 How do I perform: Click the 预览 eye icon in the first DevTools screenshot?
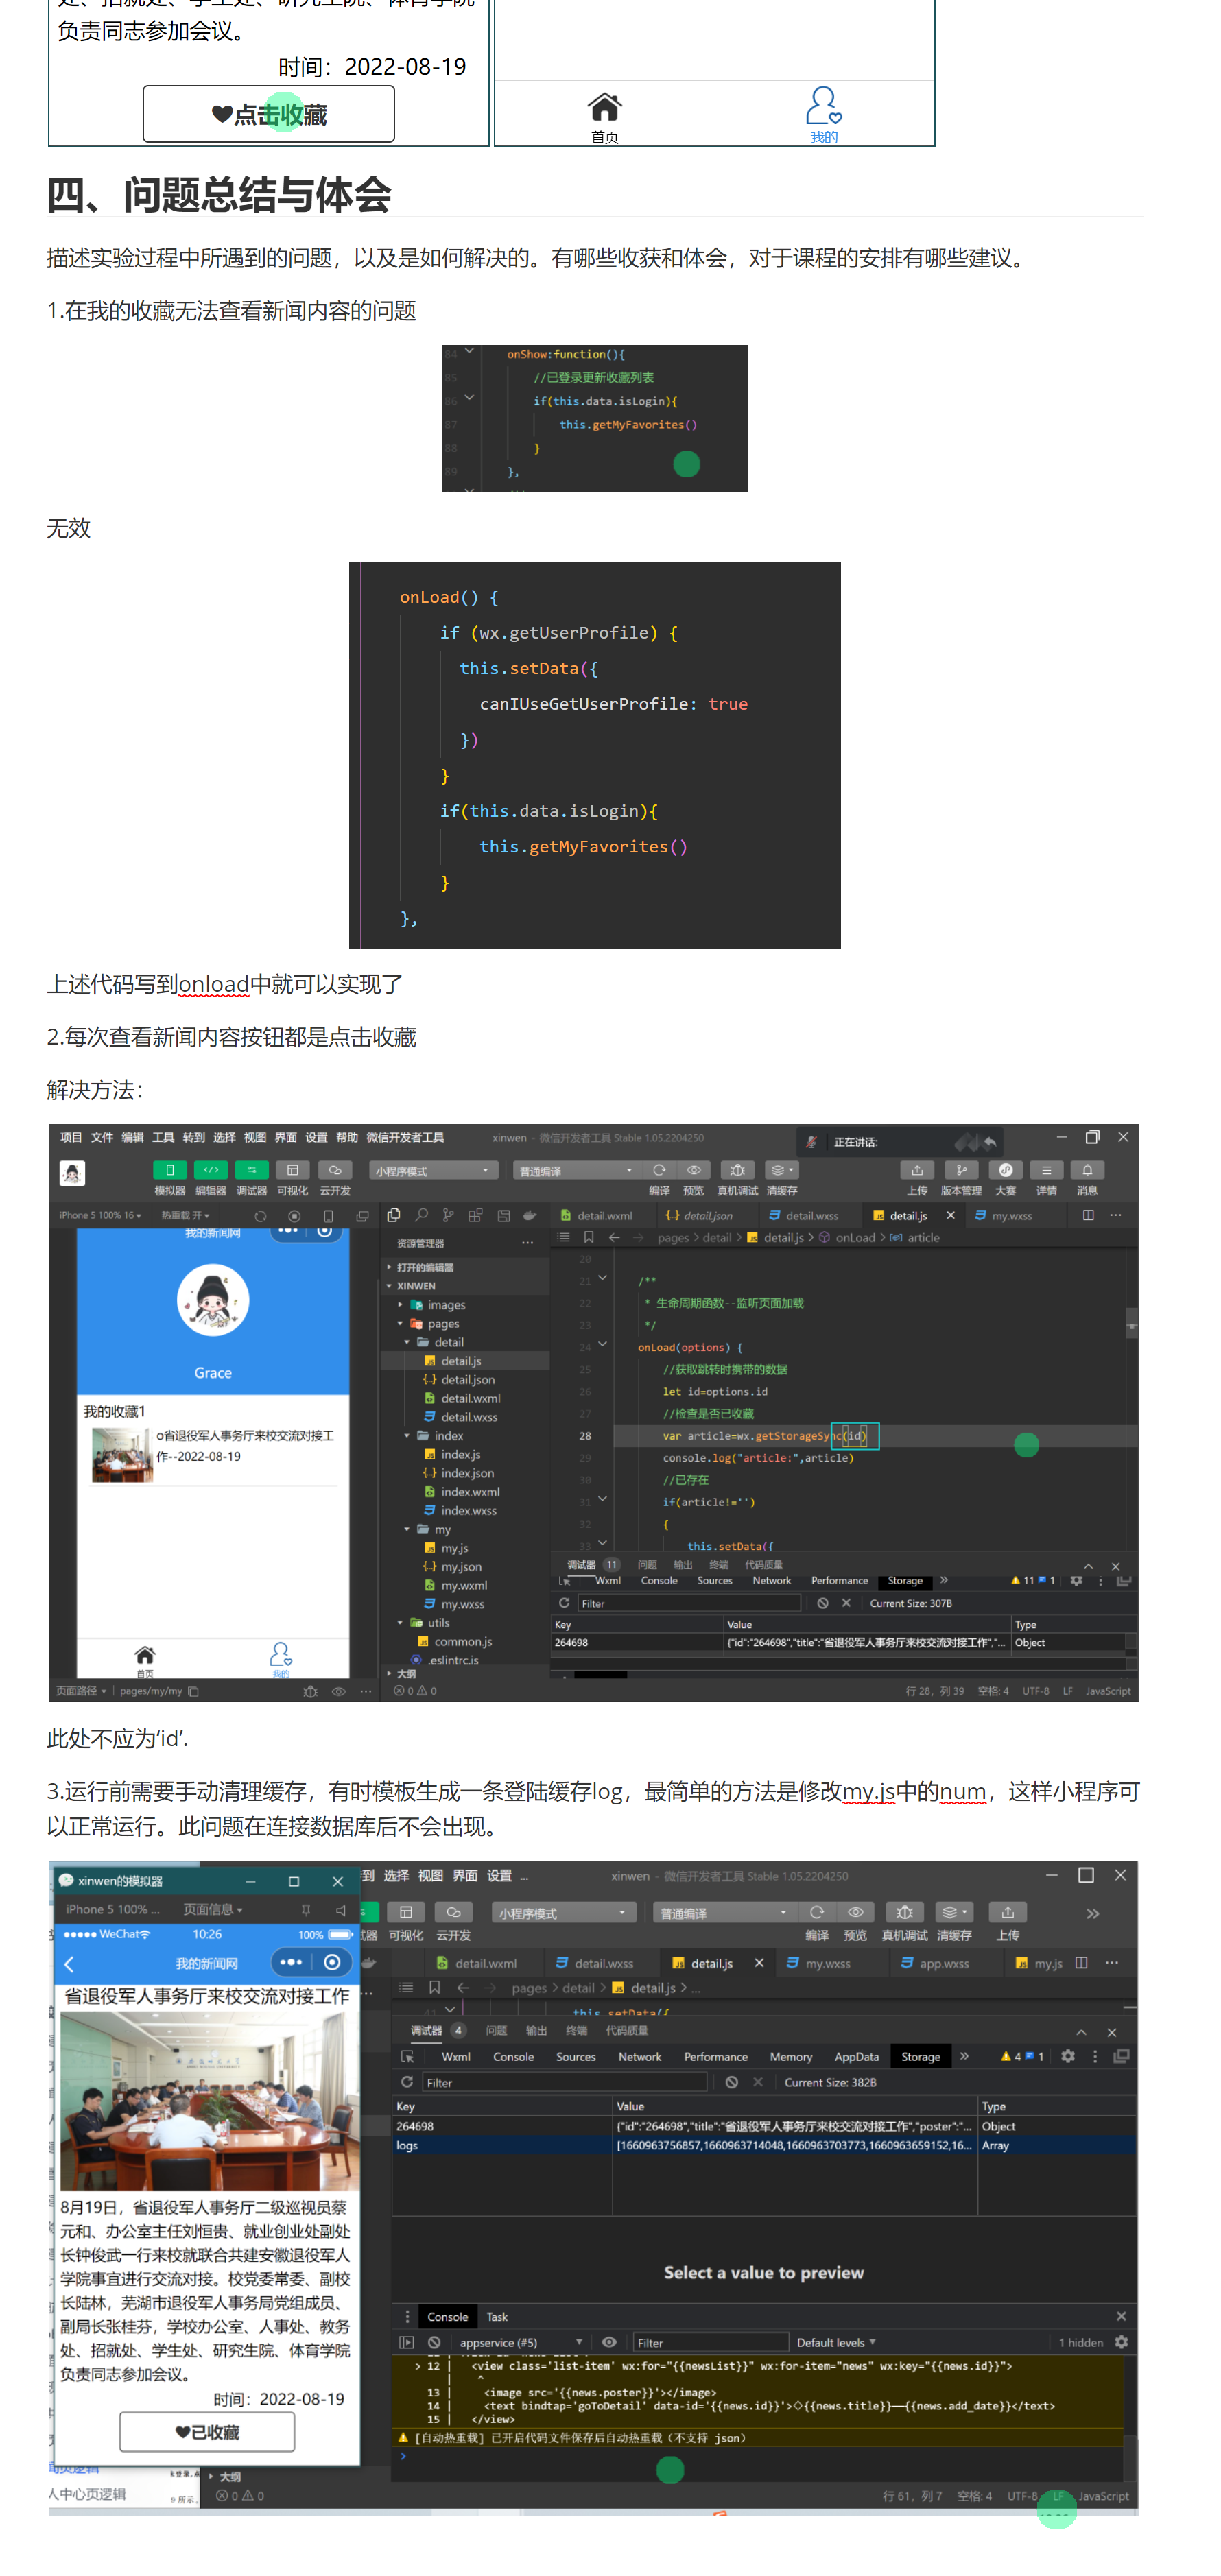point(693,1170)
